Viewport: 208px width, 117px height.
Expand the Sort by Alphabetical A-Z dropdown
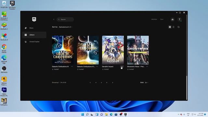coord(66,27)
